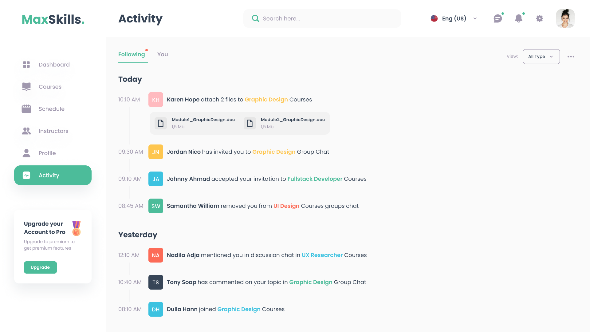This screenshot has width=590, height=332.
Task: Open the notifications bell
Action: pos(519,19)
